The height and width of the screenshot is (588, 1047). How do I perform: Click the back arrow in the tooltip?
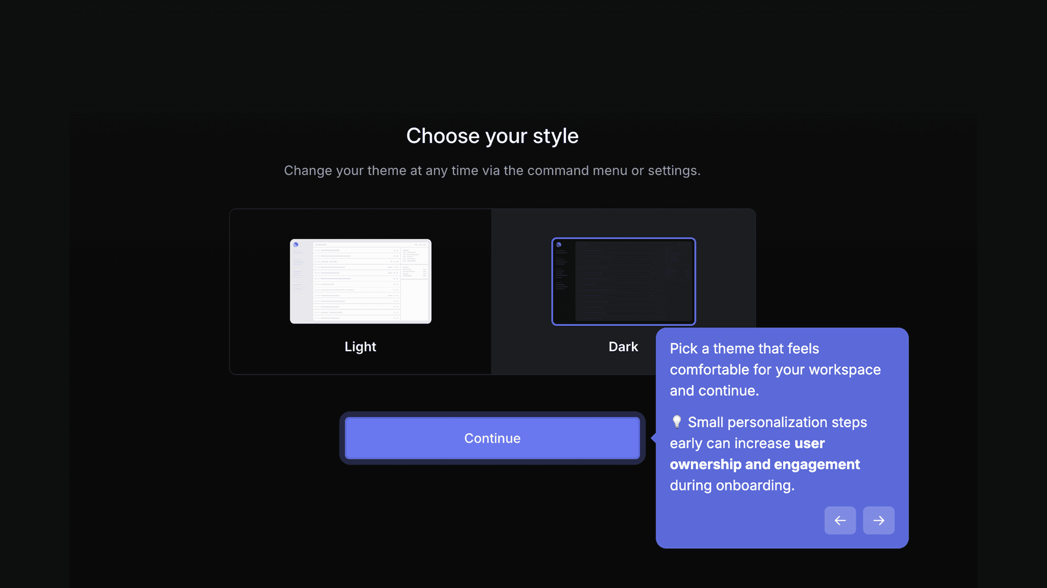click(840, 520)
